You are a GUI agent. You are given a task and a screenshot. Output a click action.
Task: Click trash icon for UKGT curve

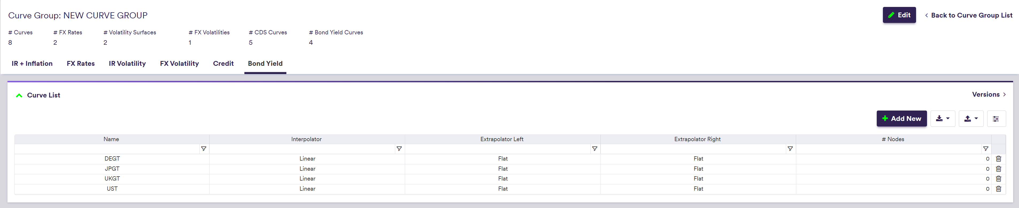click(x=998, y=179)
